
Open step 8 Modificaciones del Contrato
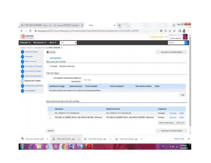[x=34, y=86]
